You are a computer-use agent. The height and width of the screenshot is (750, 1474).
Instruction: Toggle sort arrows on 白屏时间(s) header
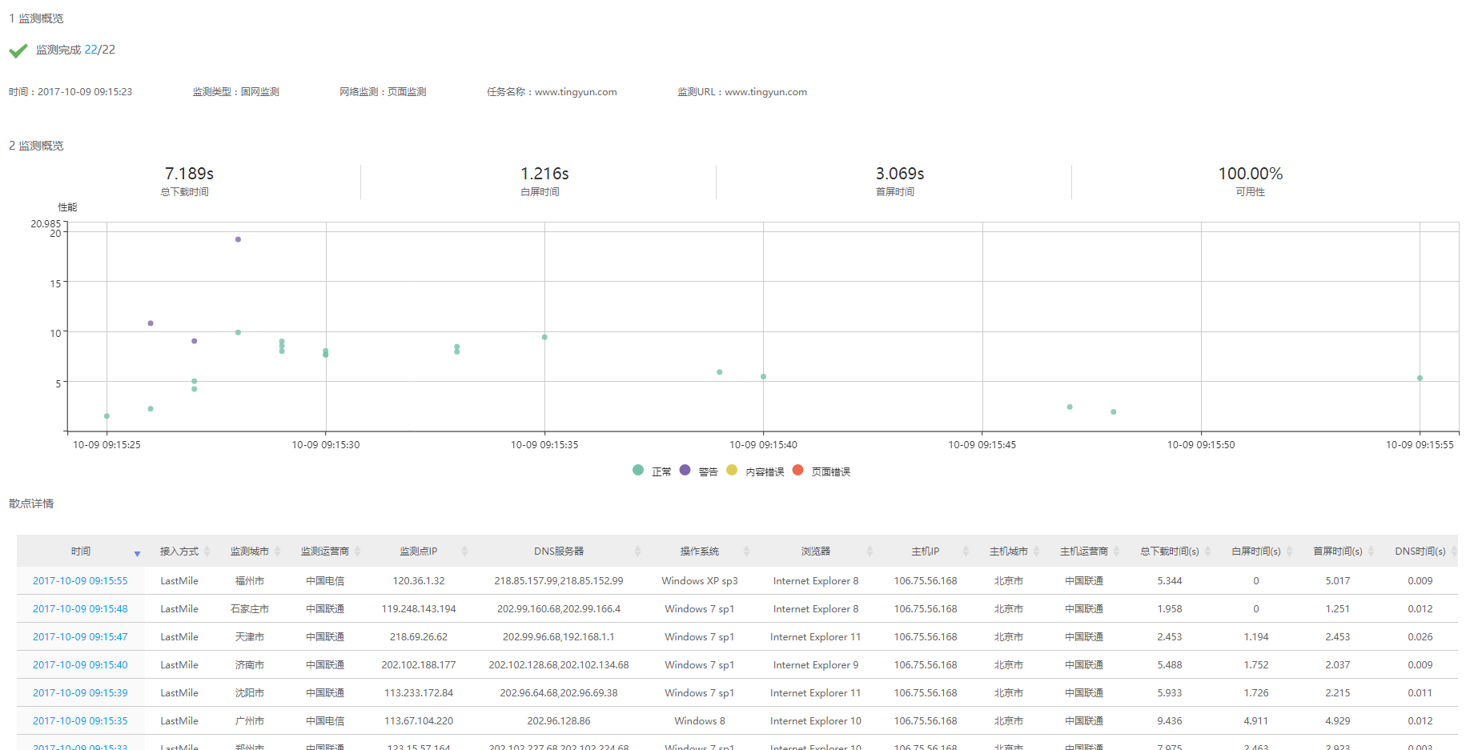1289,551
